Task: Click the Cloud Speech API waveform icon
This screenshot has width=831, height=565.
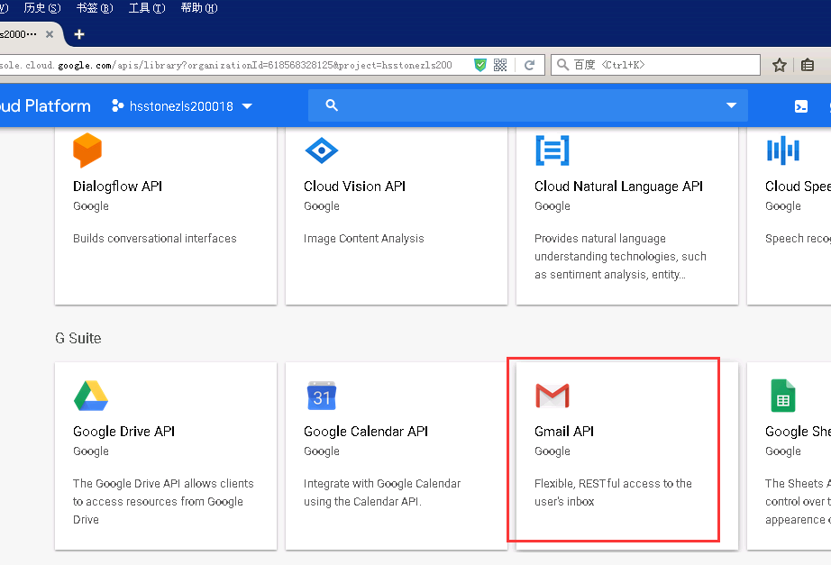Action: [782, 150]
